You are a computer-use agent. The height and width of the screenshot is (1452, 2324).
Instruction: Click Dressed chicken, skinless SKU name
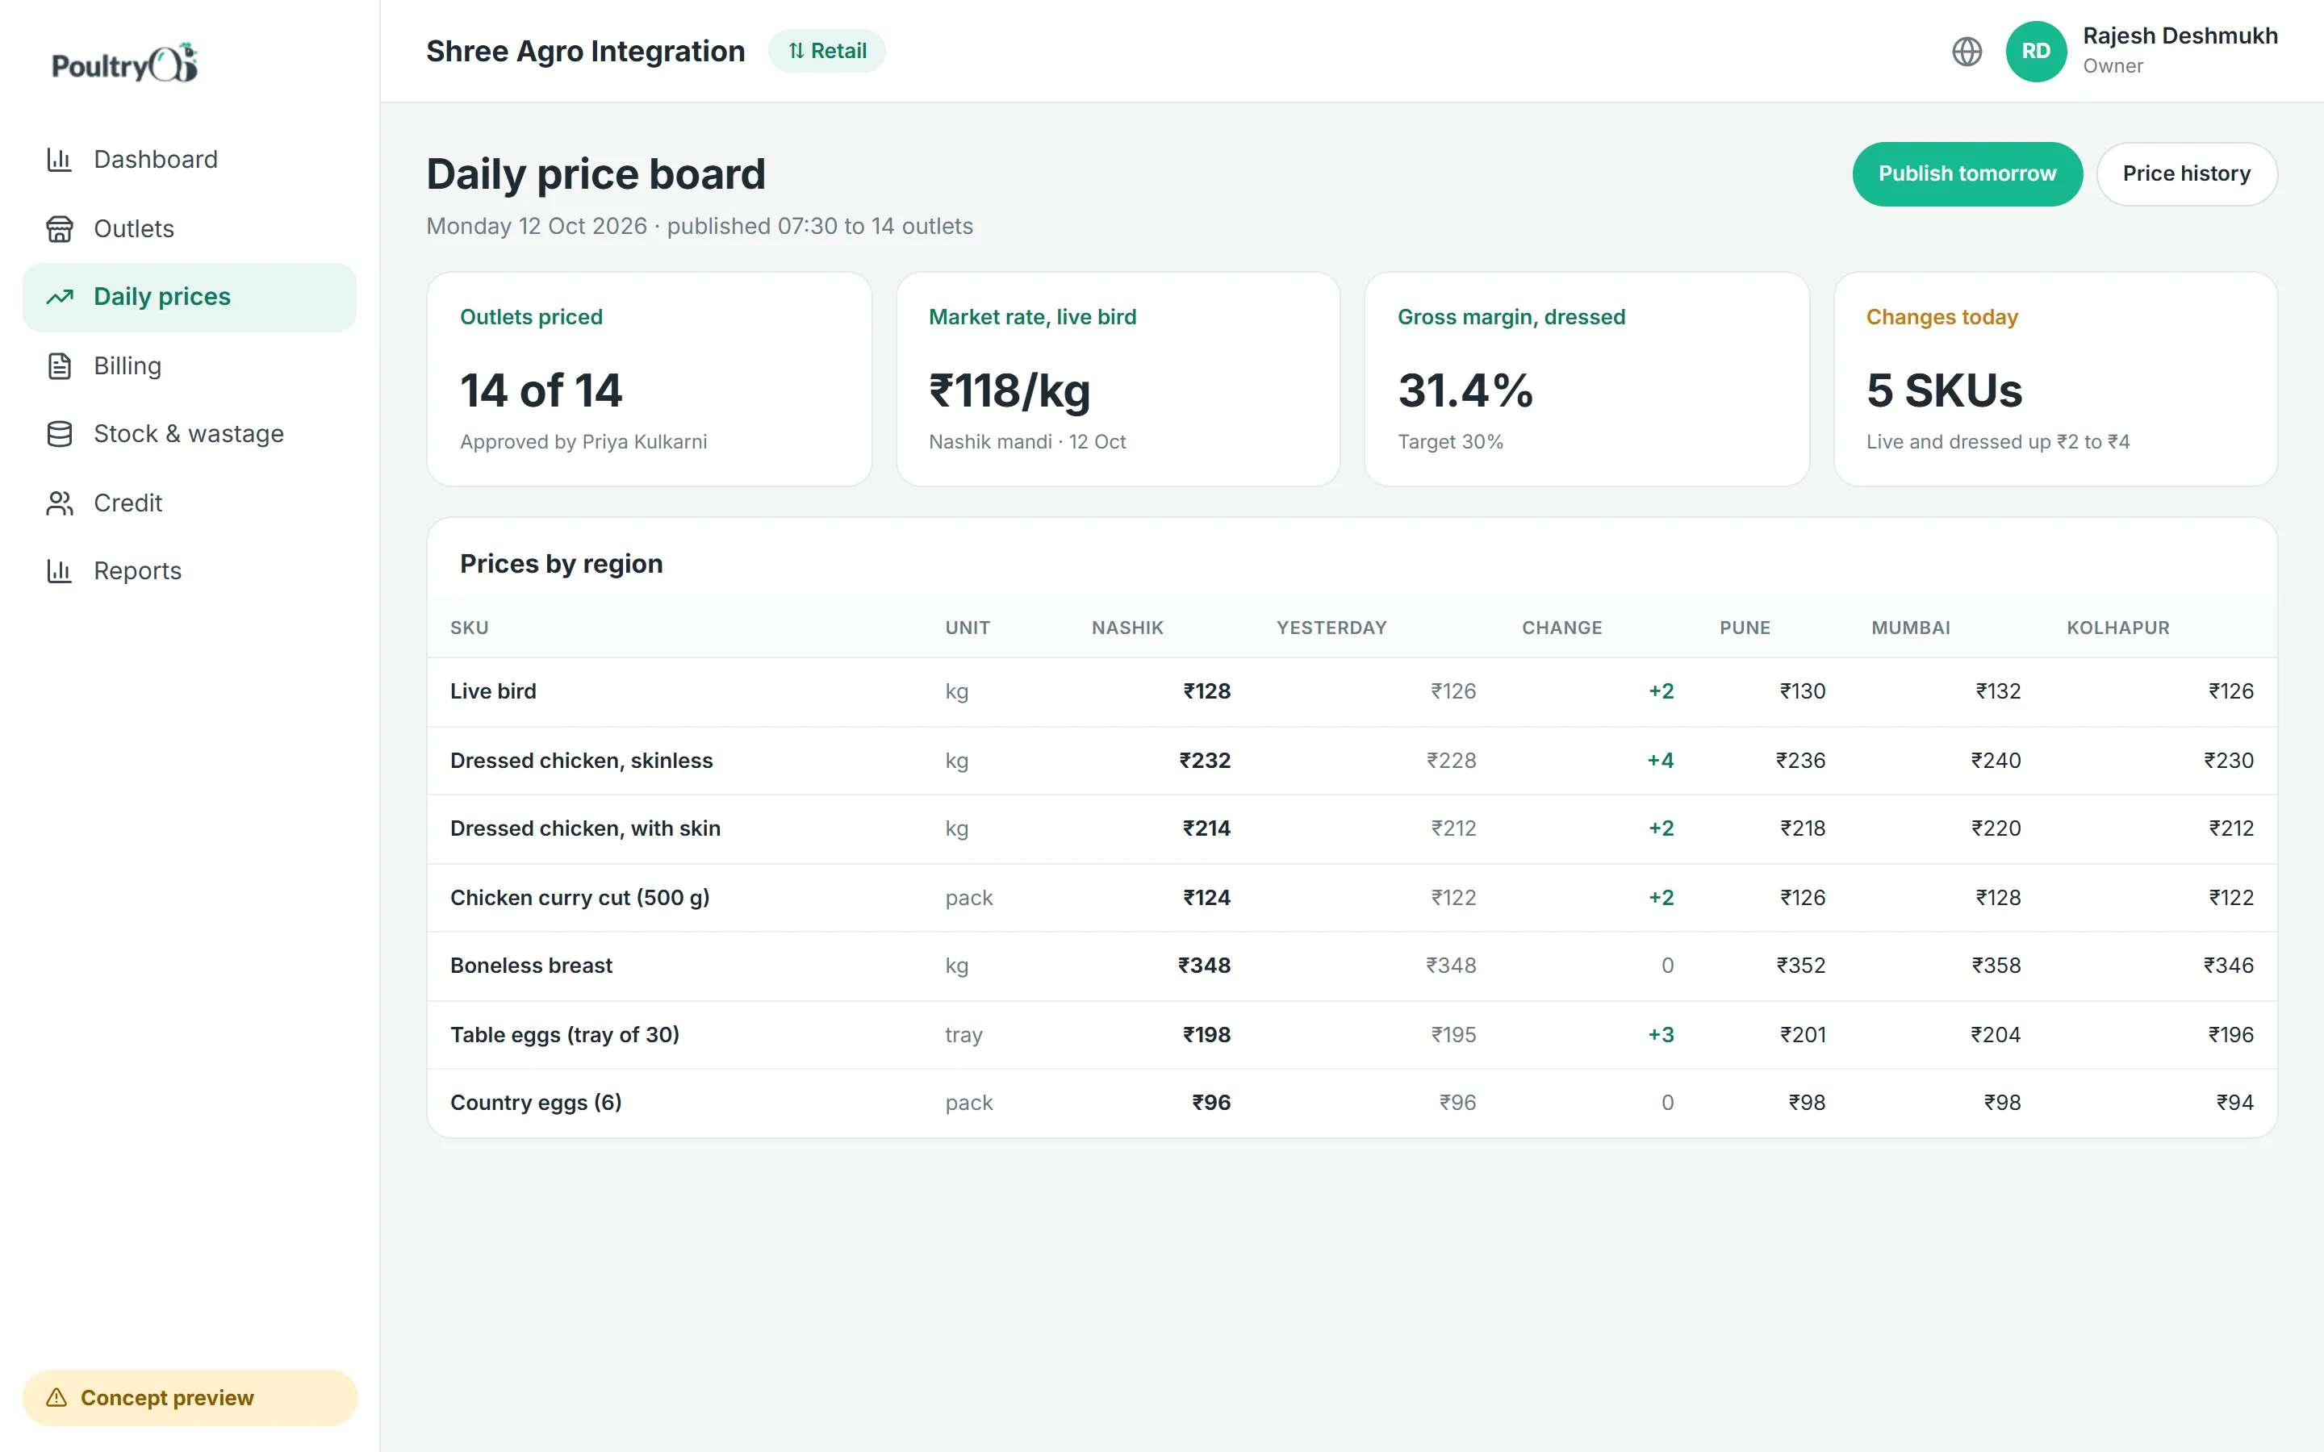(581, 761)
